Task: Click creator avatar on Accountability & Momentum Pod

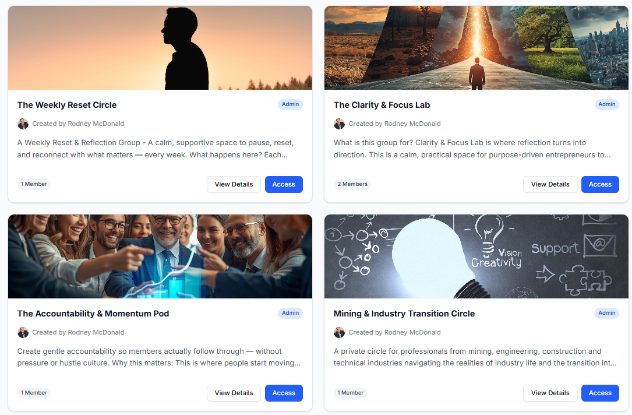Action: tap(23, 332)
